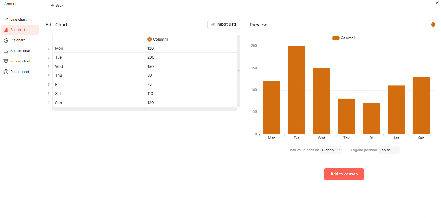Select the Scatter chart icon
This screenshot has width=441, height=218.
[x=6, y=50]
